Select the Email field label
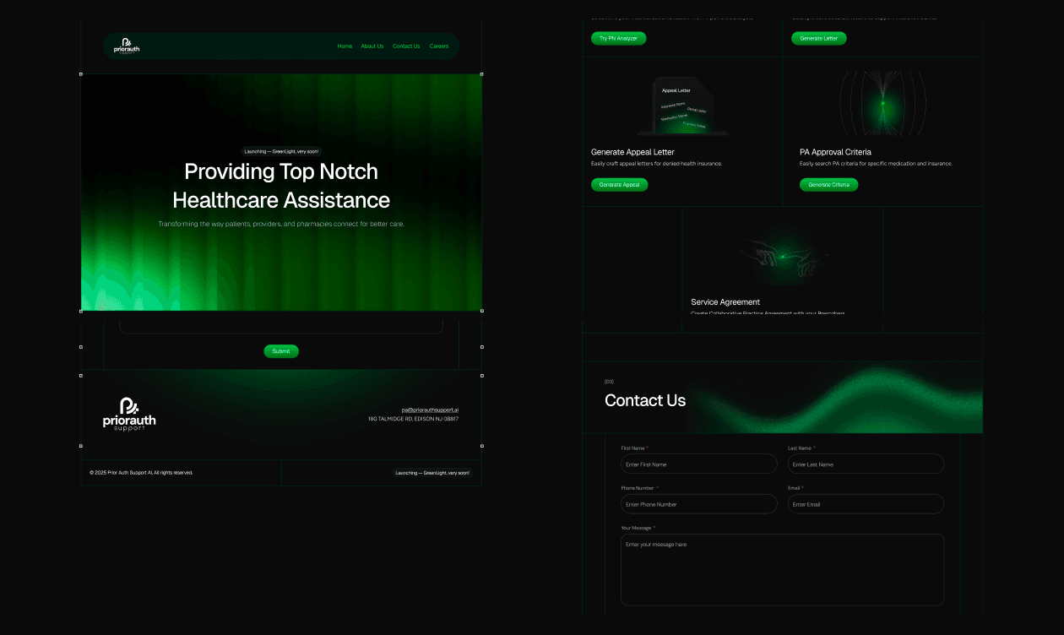This screenshot has height=635, width=1064. point(794,488)
